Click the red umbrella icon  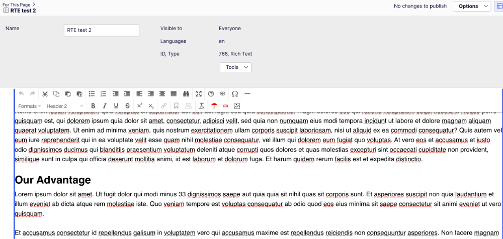(x=214, y=106)
